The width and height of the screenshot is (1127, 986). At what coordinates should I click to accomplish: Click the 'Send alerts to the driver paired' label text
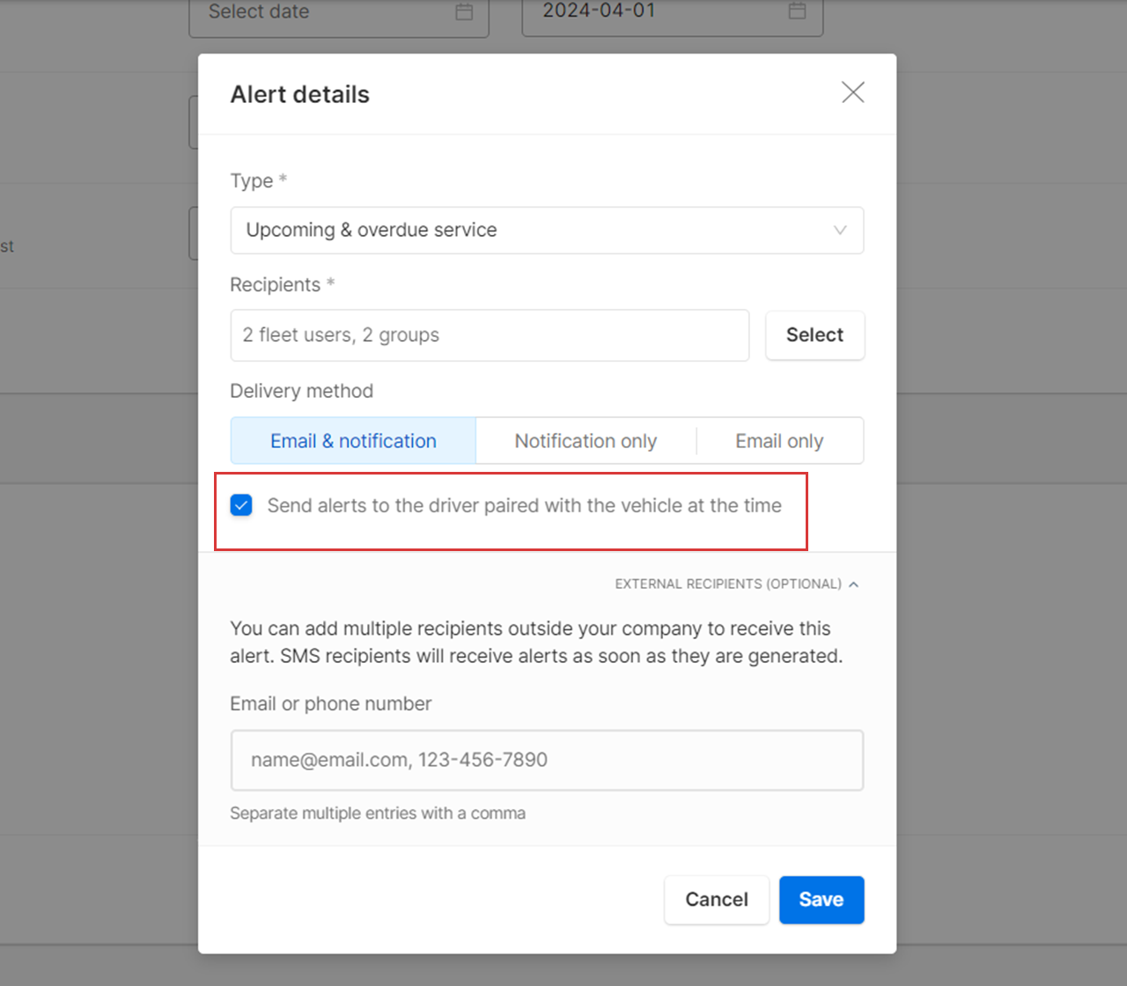pyautogui.click(x=525, y=506)
